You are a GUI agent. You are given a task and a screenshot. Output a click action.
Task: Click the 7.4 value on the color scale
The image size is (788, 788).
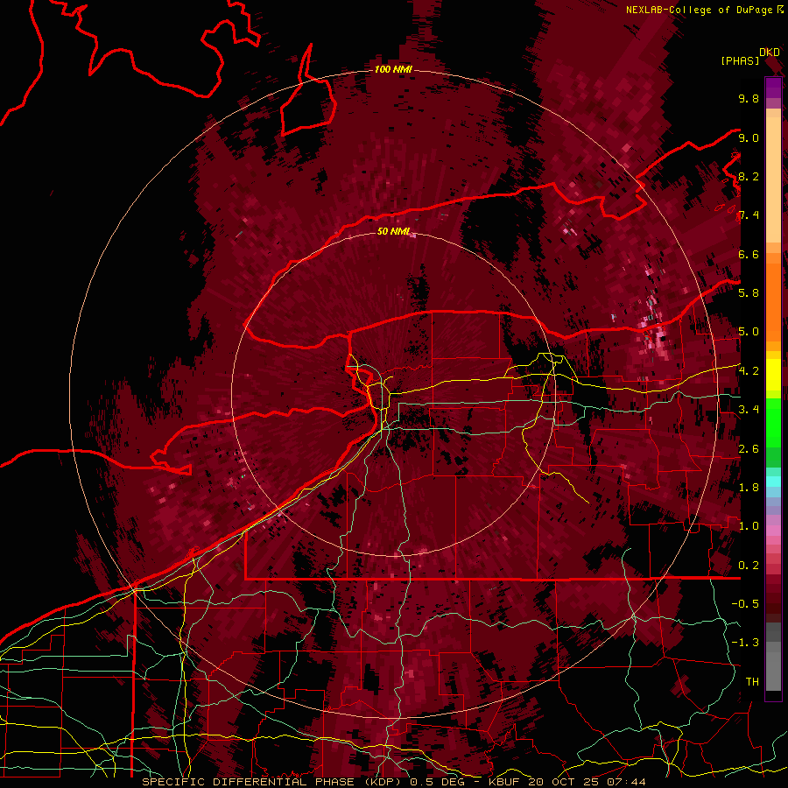point(749,215)
